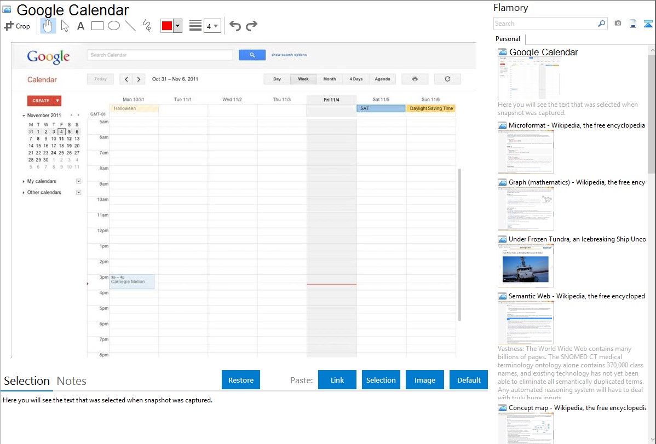The height and width of the screenshot is (444, 656).
Task: Choose the text annotation tool
Action: (x=80, y=26)
